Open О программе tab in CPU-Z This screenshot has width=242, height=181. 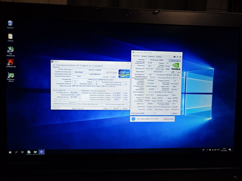pos(97,66)
